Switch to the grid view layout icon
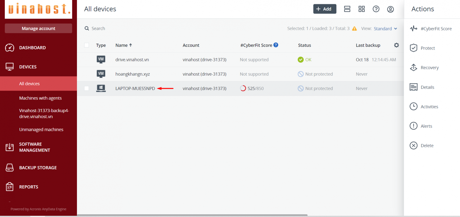Screen dimensions: 460x217 click(x=361, y=9)
